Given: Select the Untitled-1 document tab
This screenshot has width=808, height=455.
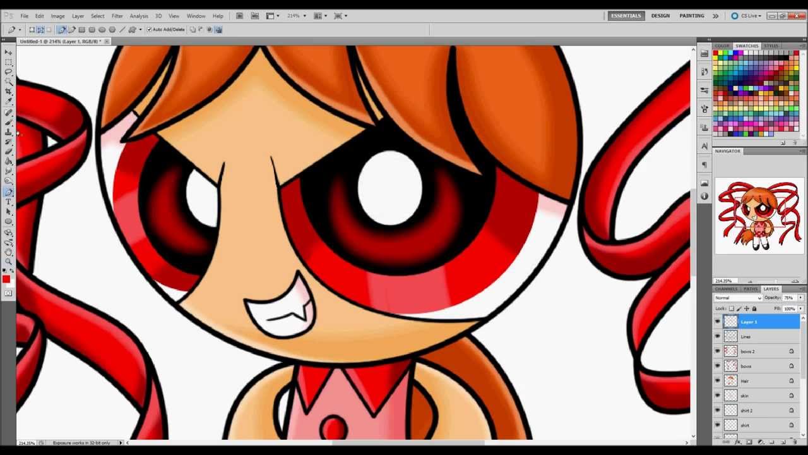Looking at the screenshot, I should pyautogui.click(x=60, y=41).
